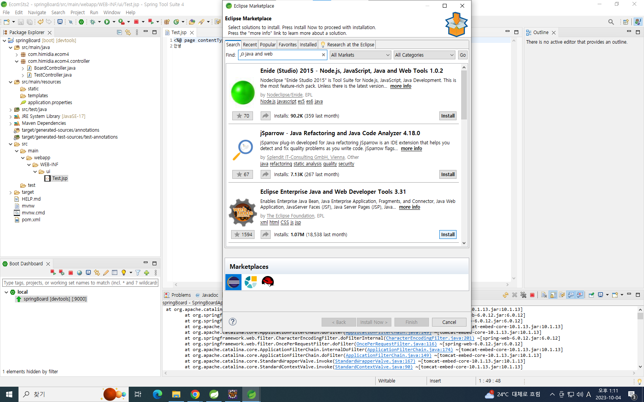Image resolution: width=644 pixels, height=402 pixels.
Task: Switch to the Popular tab in Marketplace
Action: (x=268, y=44)
